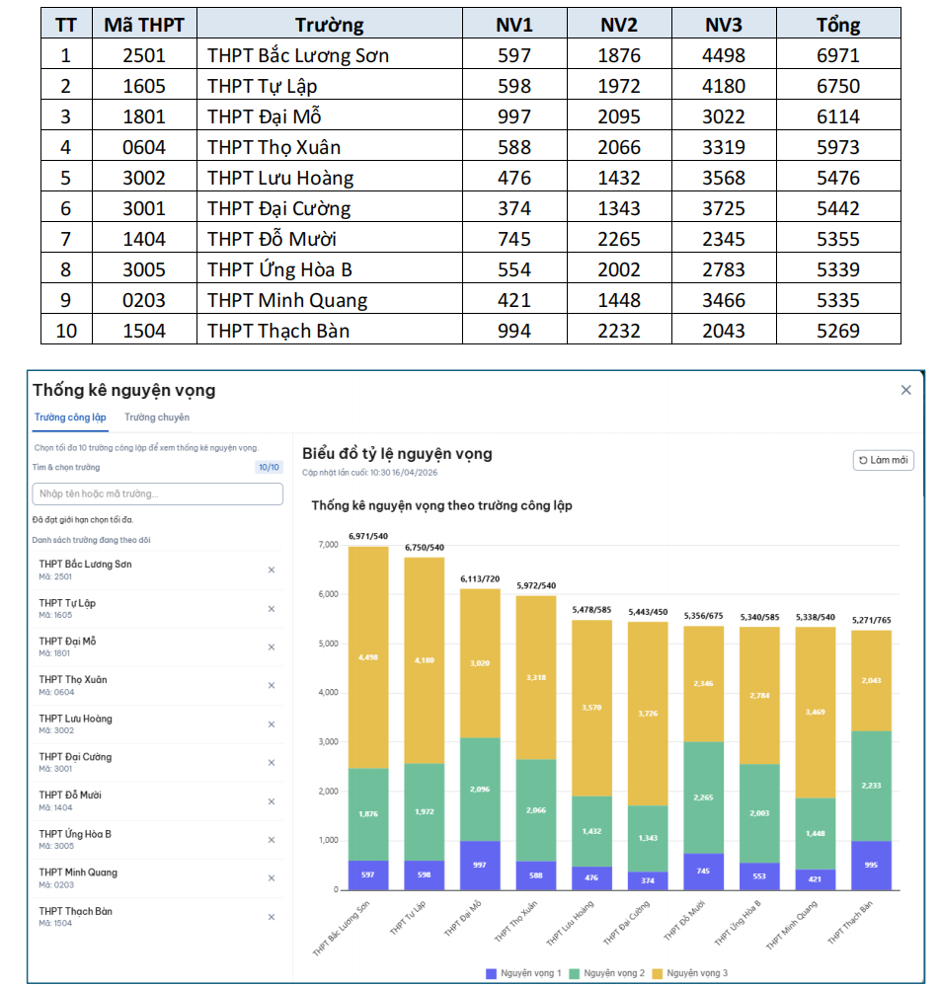The width and height of the screenshot is (940, 987).
Task: Toggle Nguyện vọng 1 legend series
Action: (523, 973)
